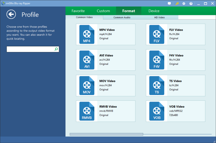Screen dimensions: 216x143
Task: Click the FLV file icon
Action: pyautogui.click(x=157, y=34)
